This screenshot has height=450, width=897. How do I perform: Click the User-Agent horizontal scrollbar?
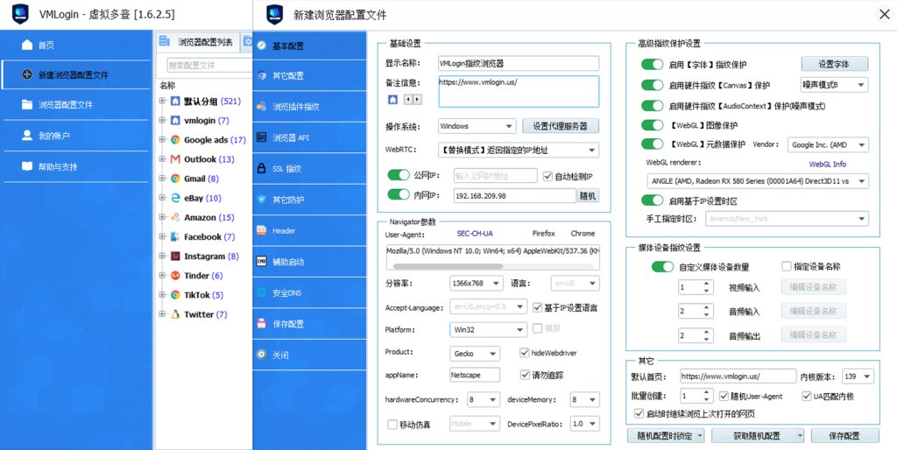(448, 266)
